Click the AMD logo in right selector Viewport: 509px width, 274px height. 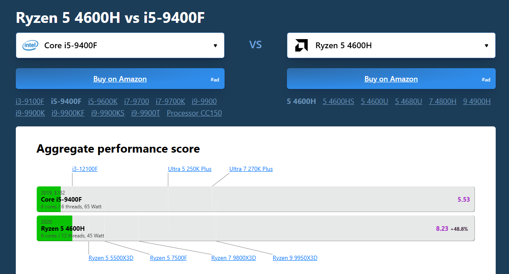(301, 45)
